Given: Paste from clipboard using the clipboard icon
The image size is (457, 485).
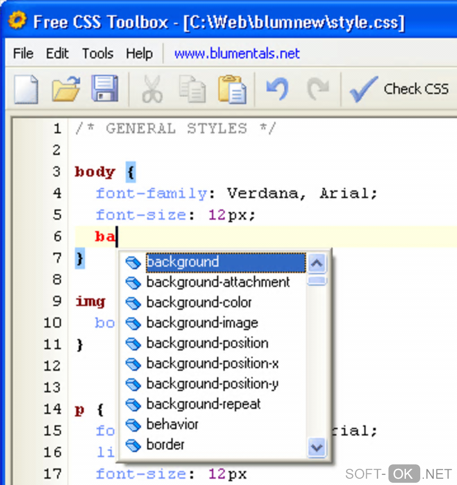Looking at the screenshot, I should coord(232,89).
